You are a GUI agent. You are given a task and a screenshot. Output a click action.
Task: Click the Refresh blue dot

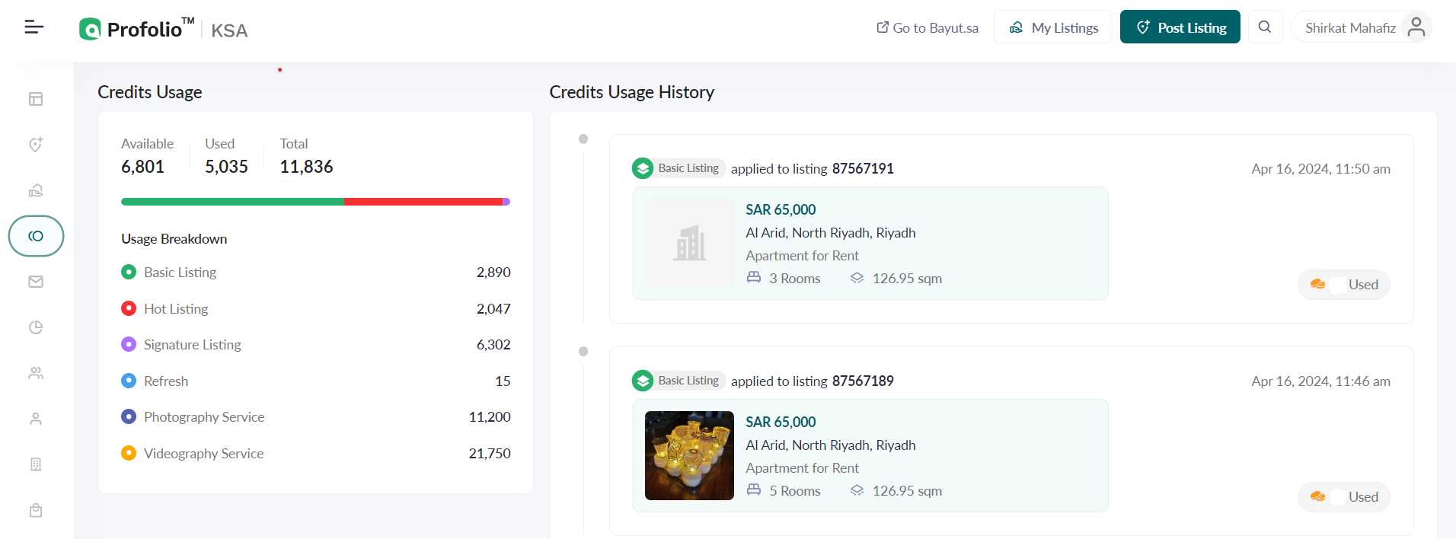[x=129, y=381]
